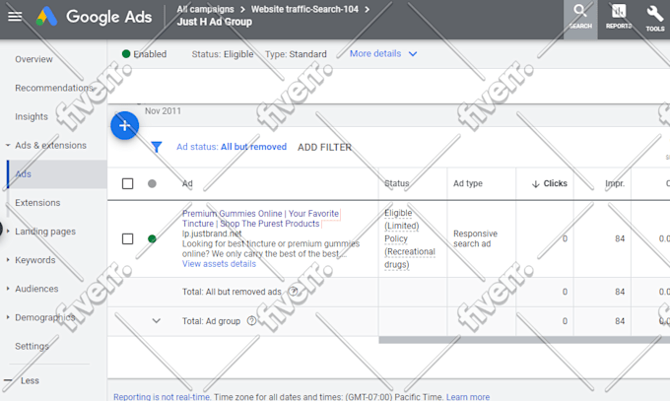This screenshot has height=401, width=670.
Task: Open Insights in sidebar
Action: (x=32, y=116)
